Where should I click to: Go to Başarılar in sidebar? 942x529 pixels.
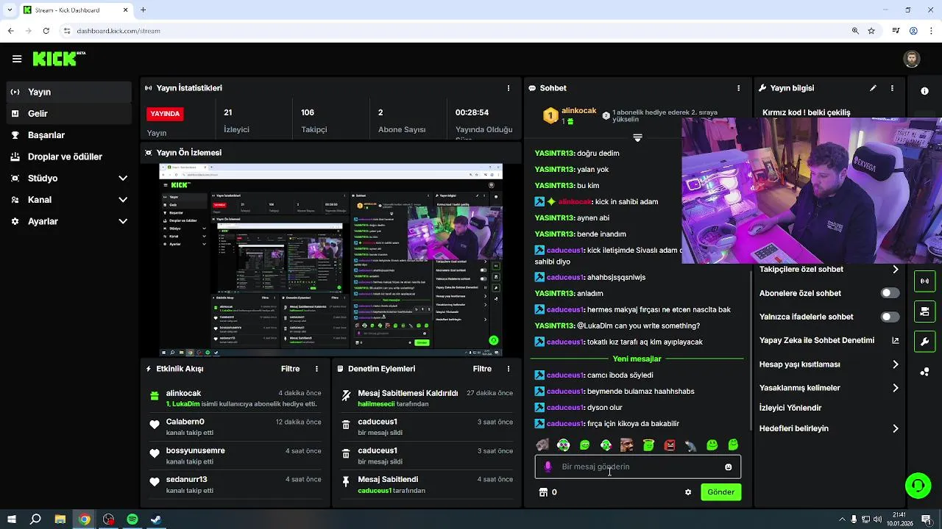70,135
